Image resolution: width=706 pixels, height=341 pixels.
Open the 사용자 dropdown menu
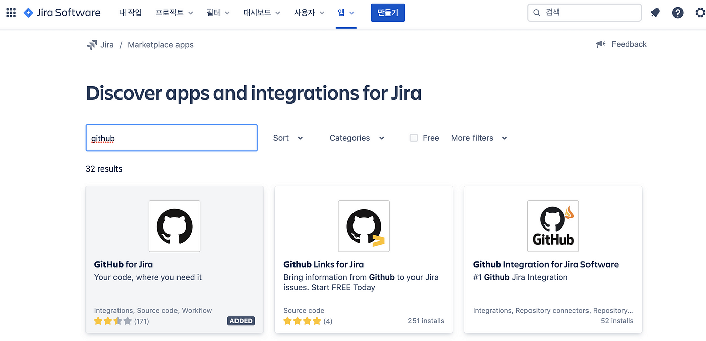310,13
